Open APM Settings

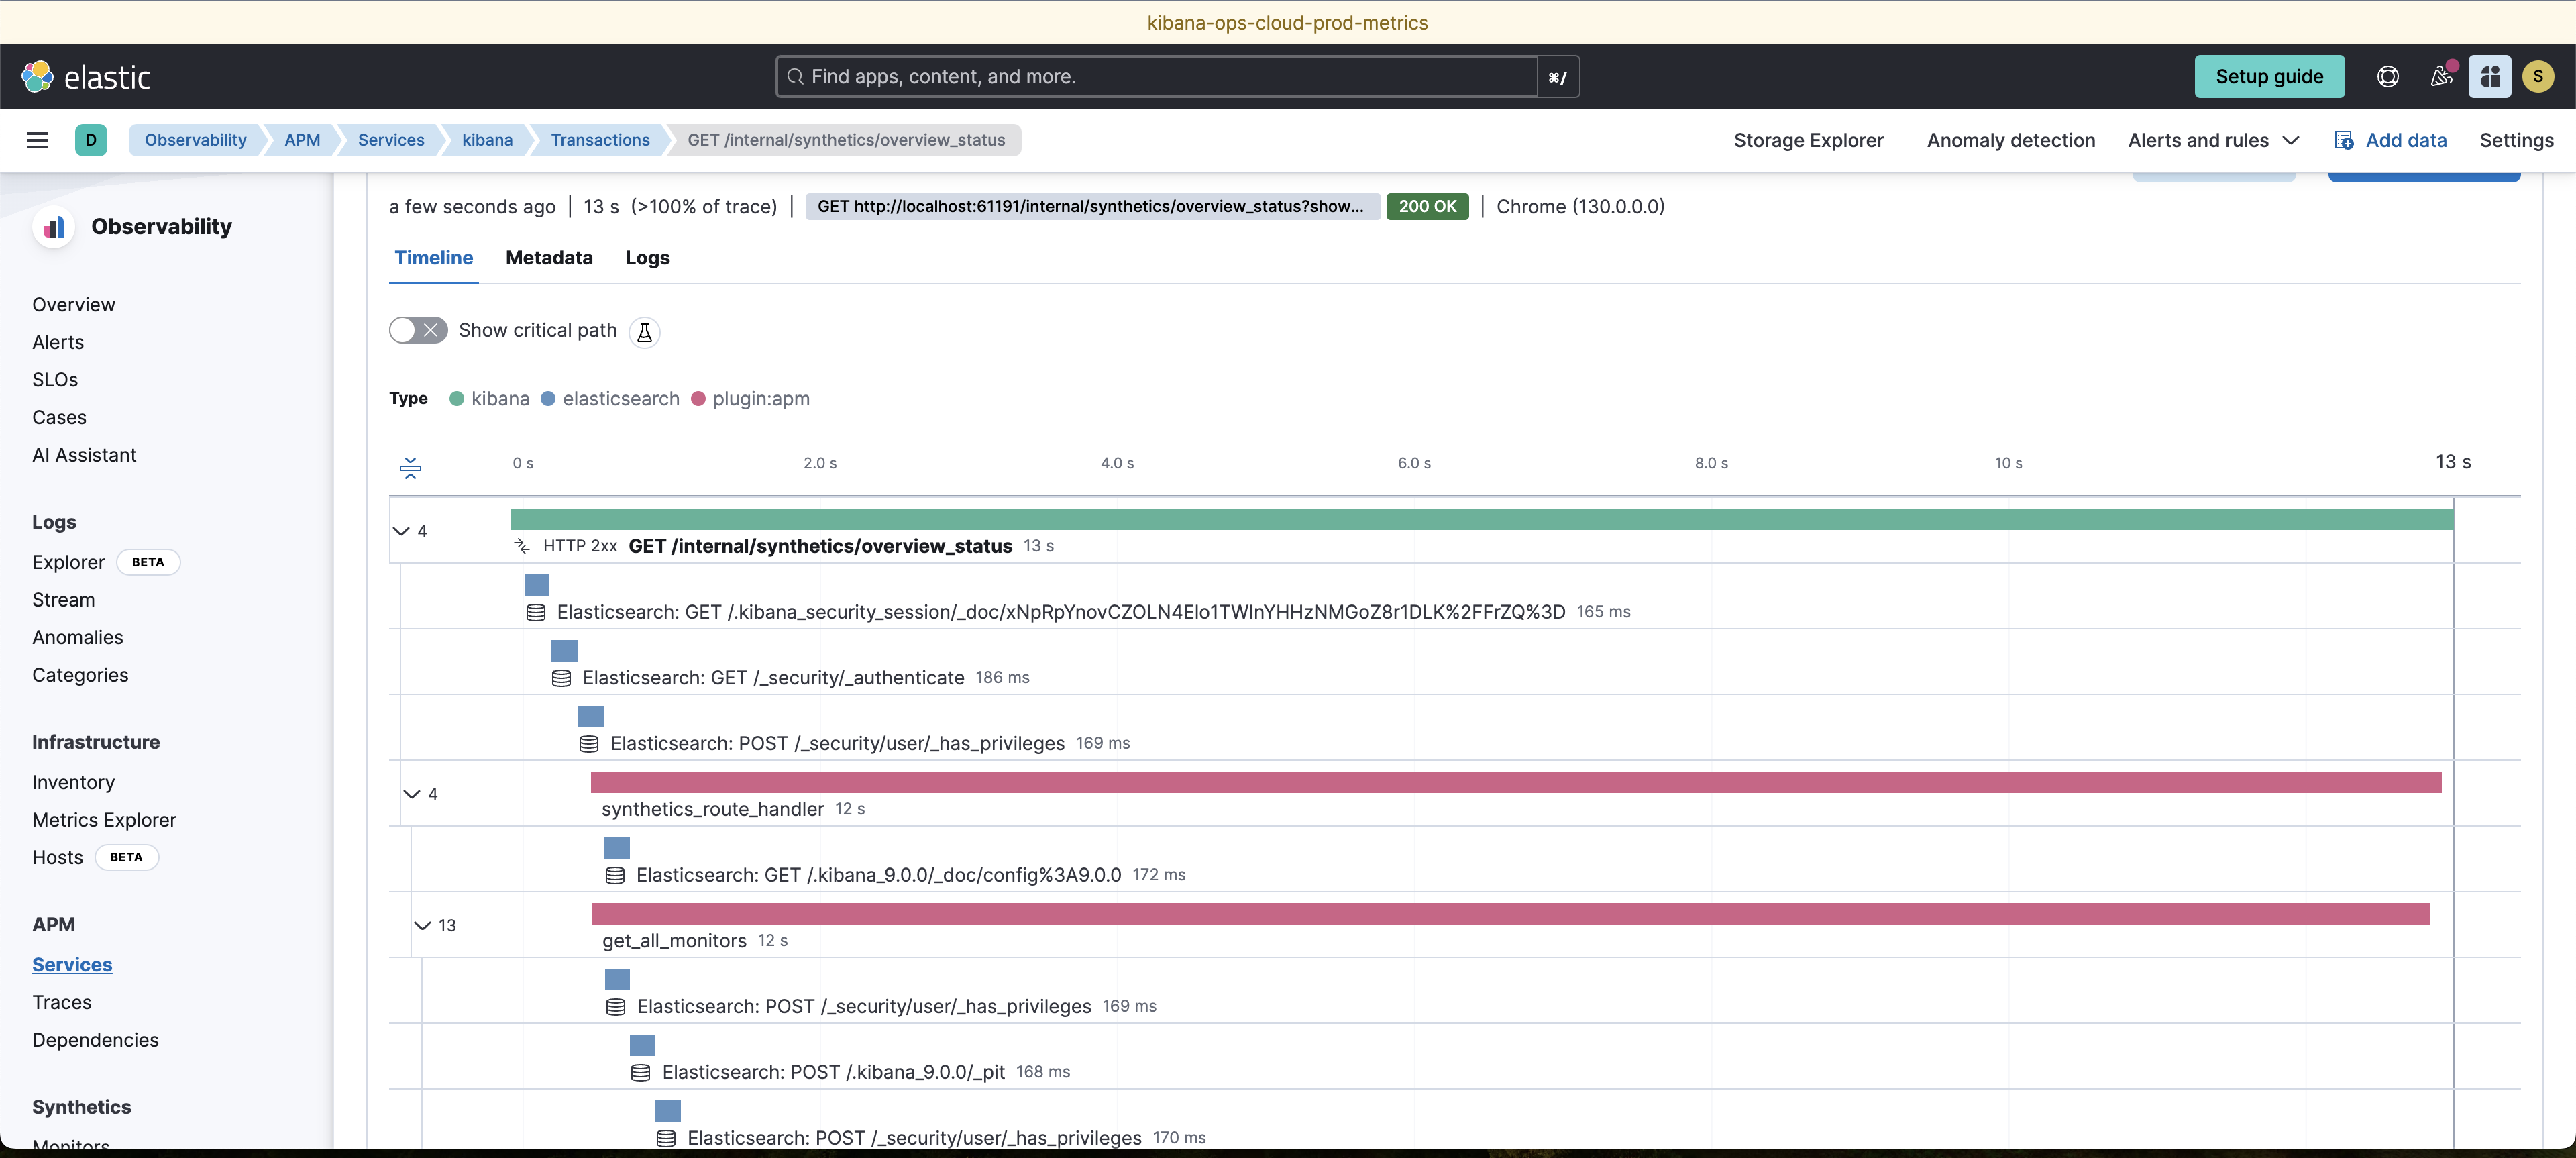coord(2516,140)
